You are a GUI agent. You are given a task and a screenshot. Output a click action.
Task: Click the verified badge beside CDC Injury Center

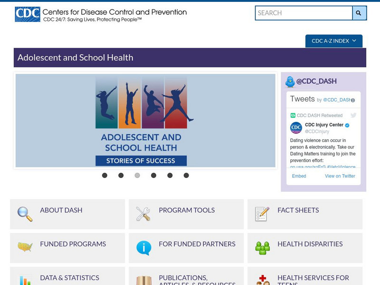click(347, 125)
